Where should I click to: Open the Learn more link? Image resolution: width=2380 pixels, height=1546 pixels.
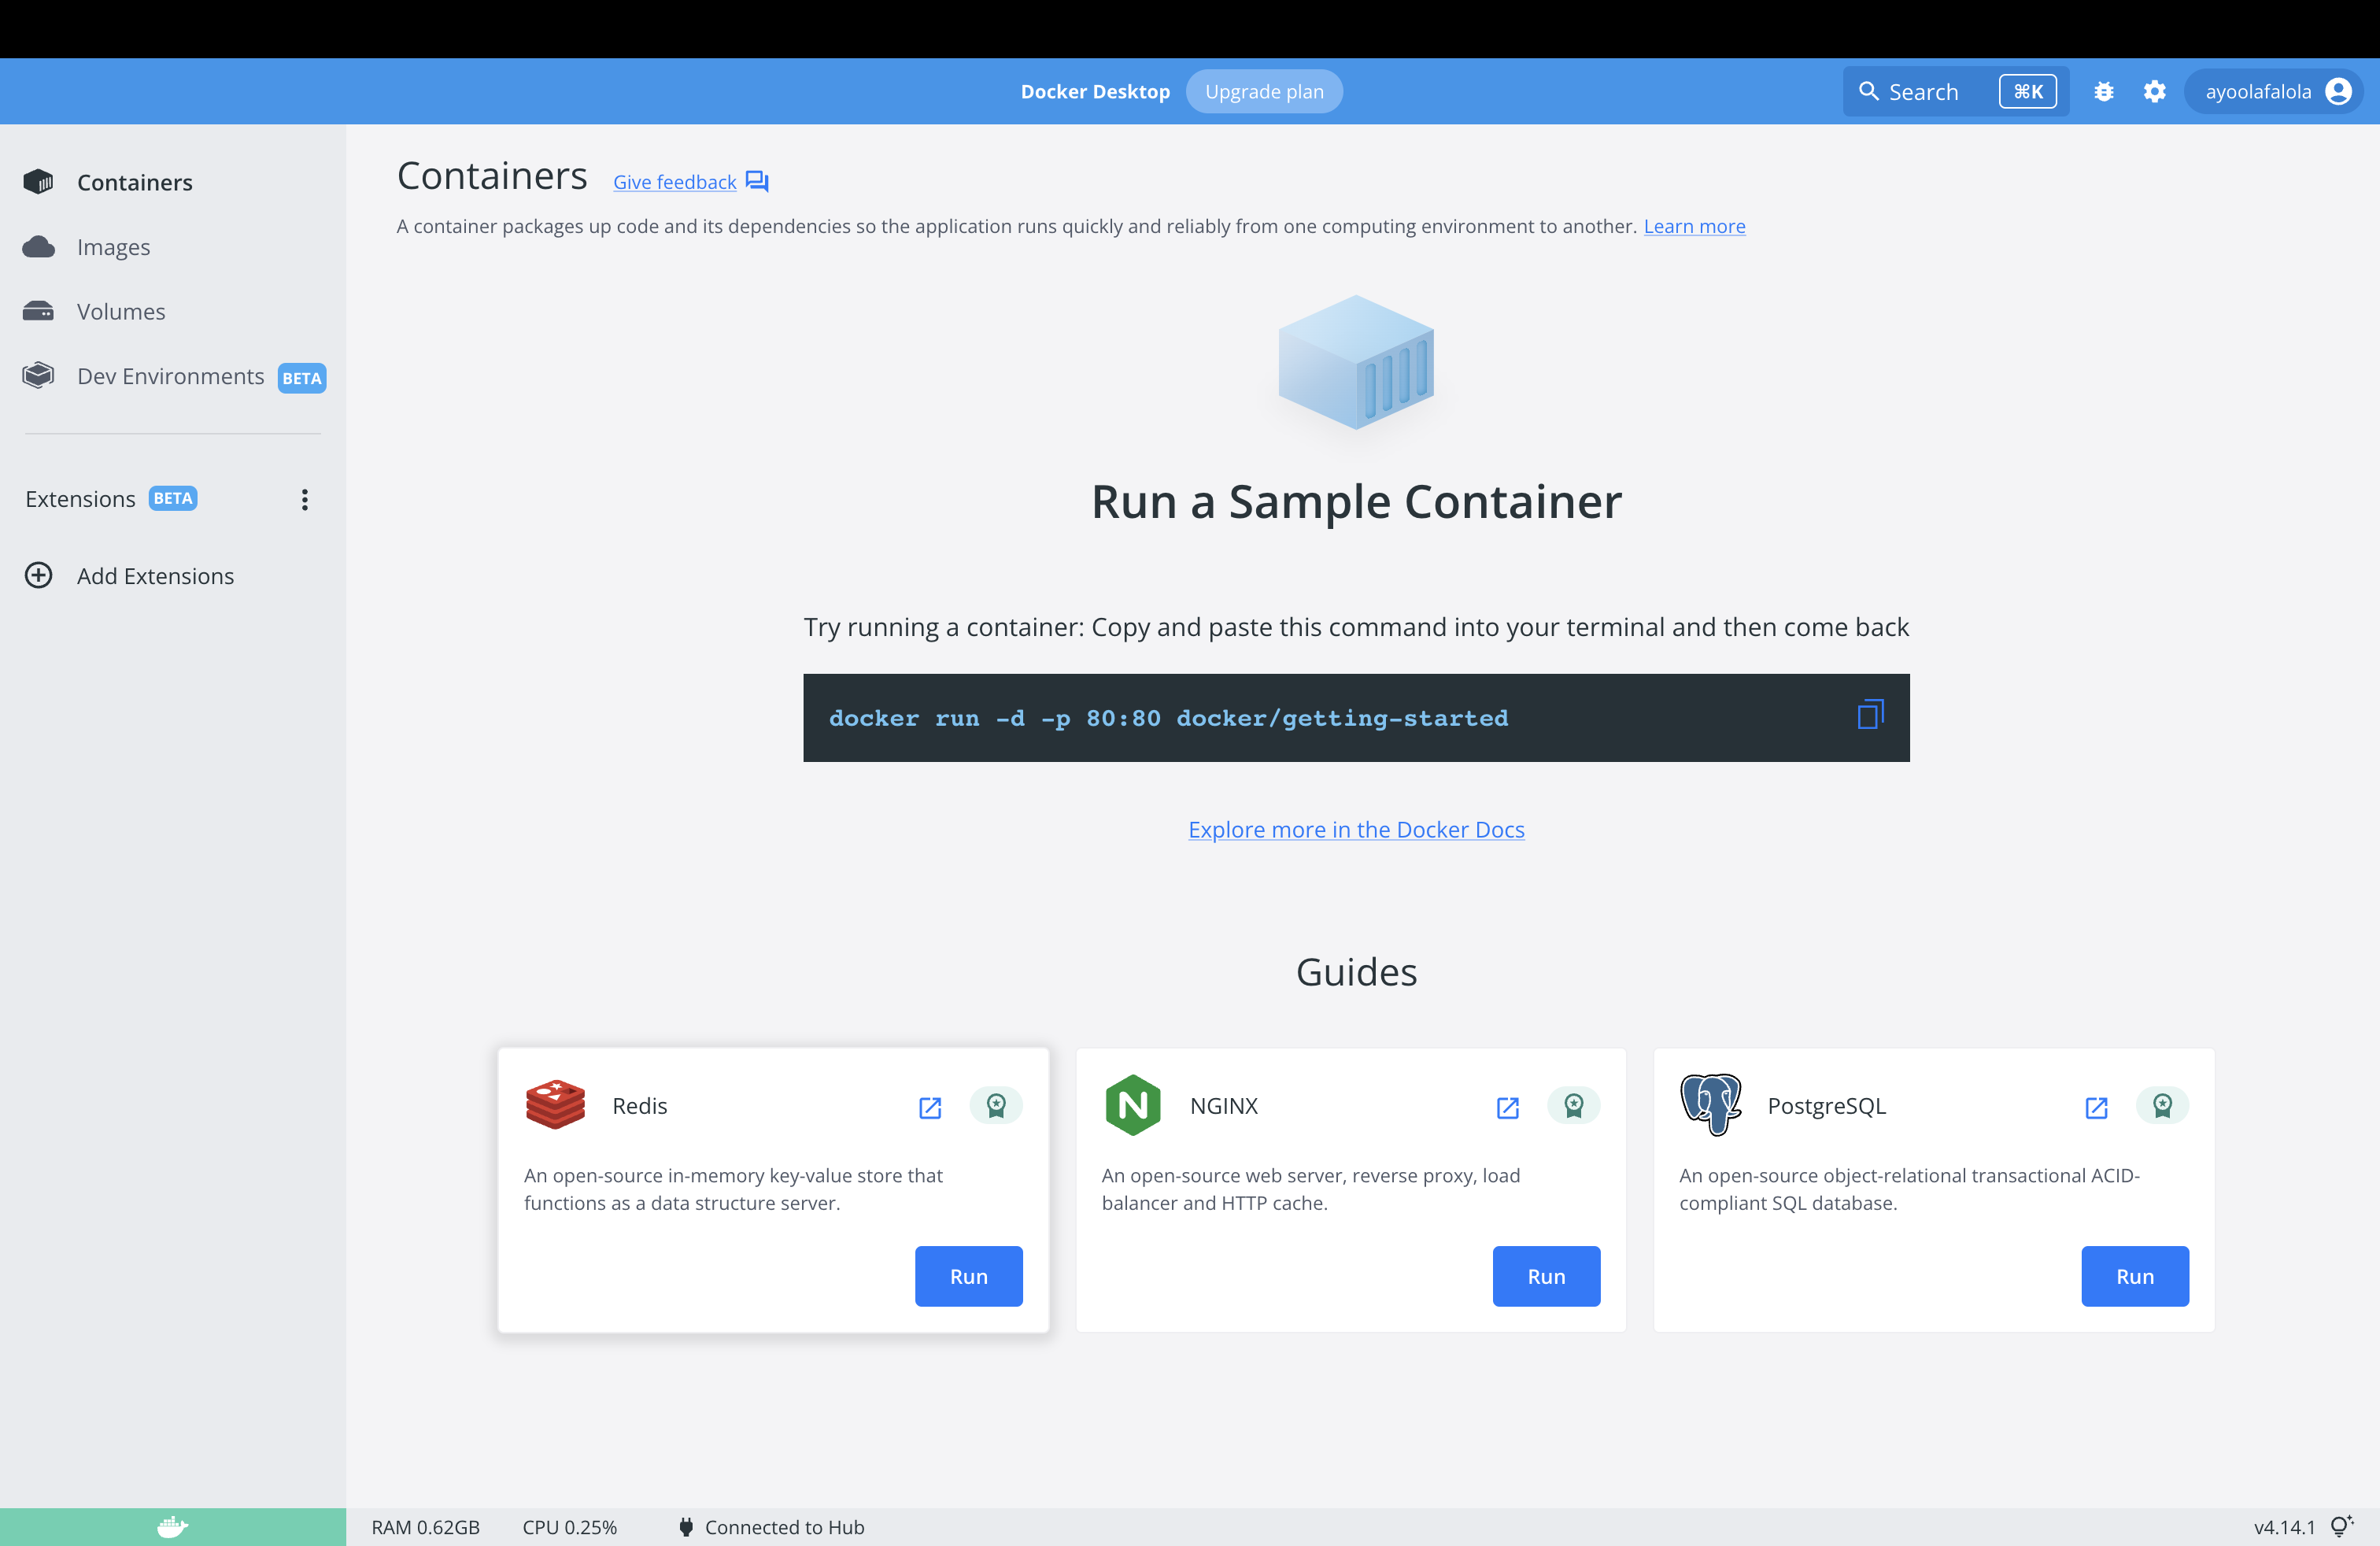coord(1694,226)
